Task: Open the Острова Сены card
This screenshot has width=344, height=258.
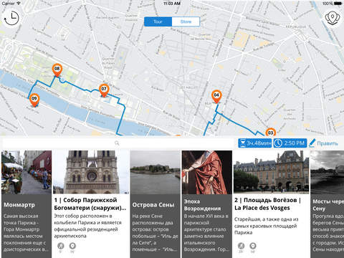Action: pyautogui.click(x=156, y=204)
